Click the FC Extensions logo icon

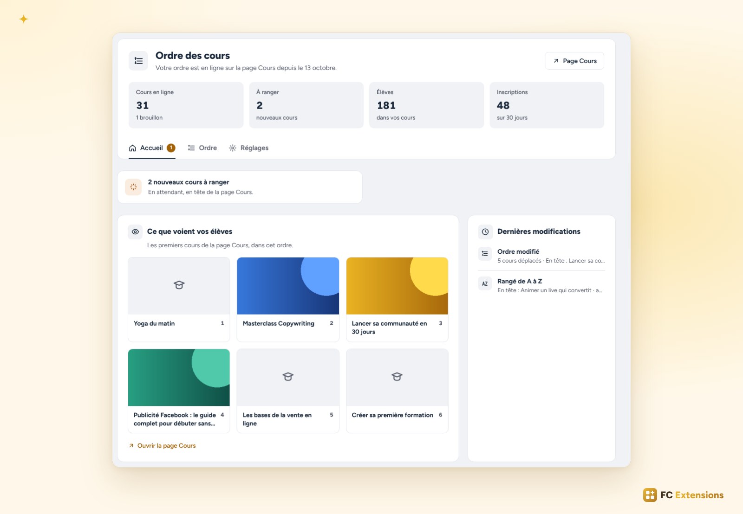650,495
